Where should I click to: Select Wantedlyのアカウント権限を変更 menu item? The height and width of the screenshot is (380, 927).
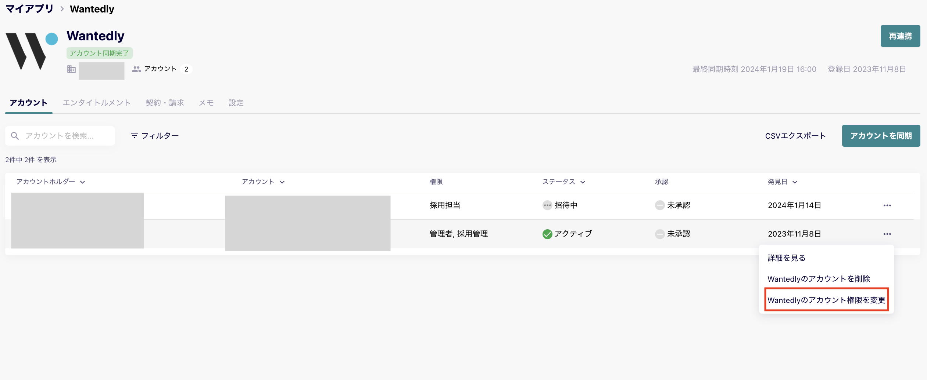[826, 300]
